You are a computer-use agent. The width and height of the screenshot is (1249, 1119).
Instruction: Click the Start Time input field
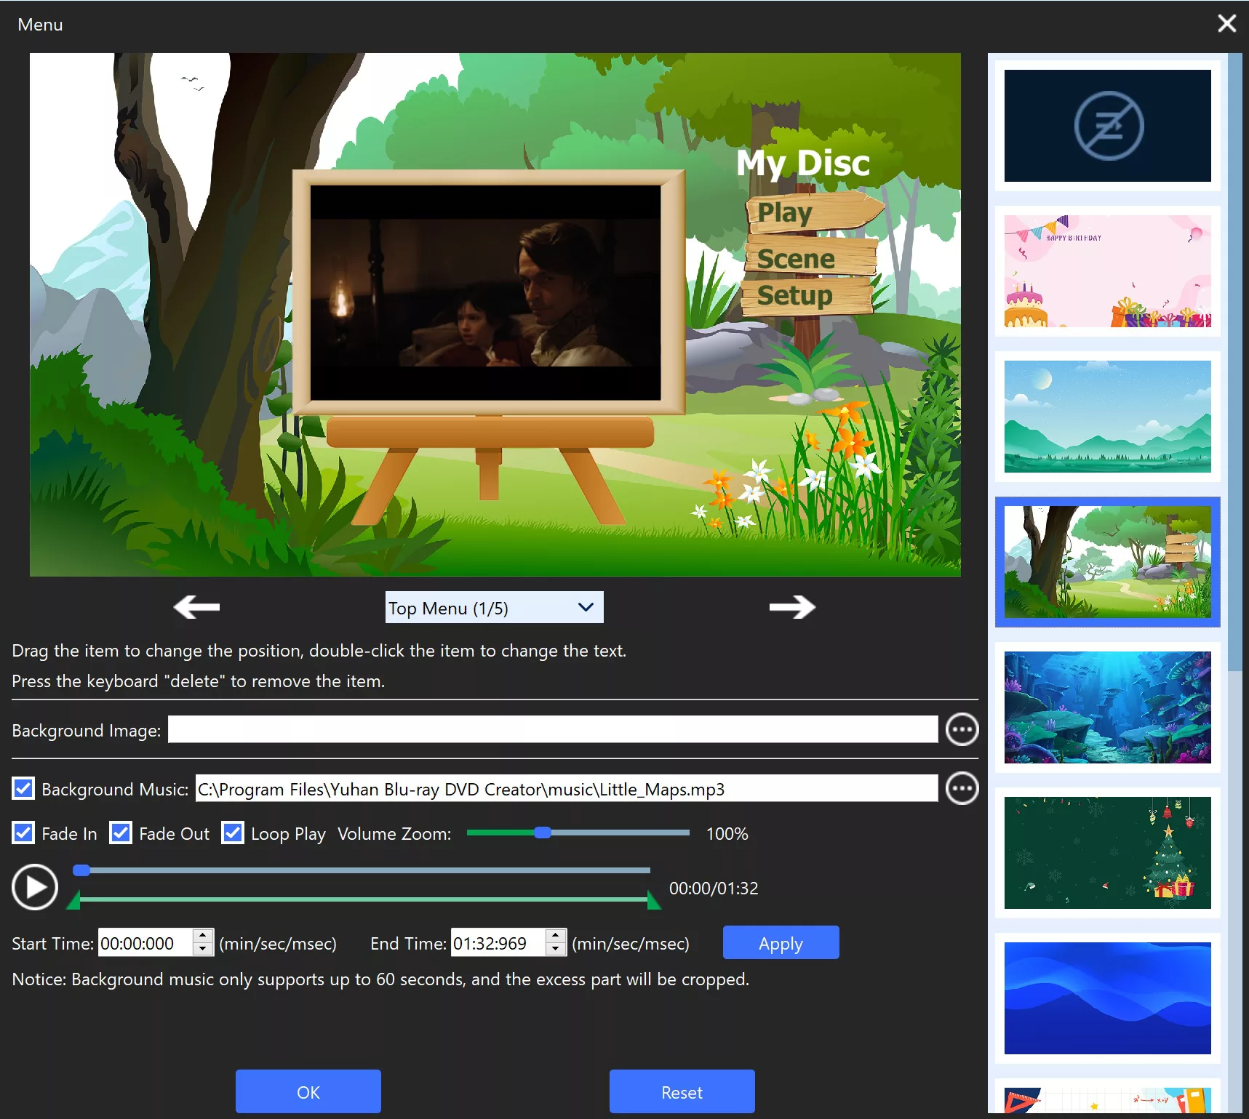coord(145,942)
